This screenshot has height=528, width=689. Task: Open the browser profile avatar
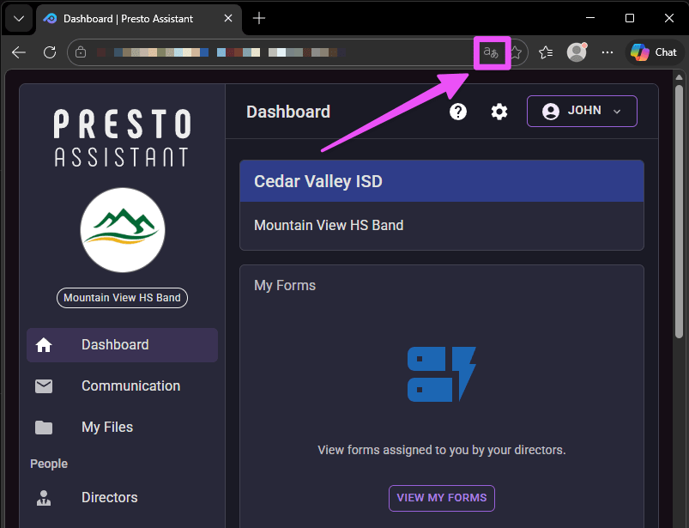tap(577, 52)
